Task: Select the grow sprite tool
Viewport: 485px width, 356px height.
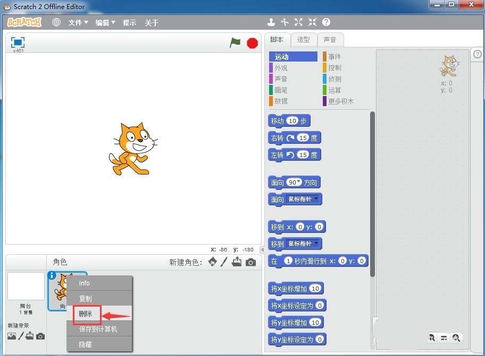Action: (x=298, y=22)
